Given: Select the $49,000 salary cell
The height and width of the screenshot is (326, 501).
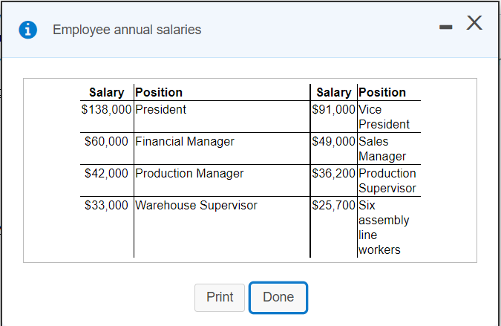Looking at the screenshot, I should coord(334,141).
